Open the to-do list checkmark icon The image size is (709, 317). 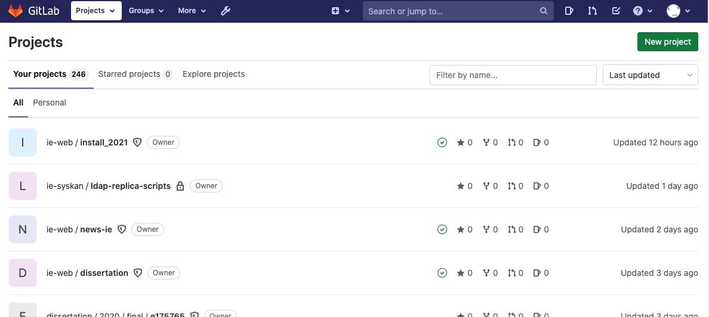[x=616, y=11]
